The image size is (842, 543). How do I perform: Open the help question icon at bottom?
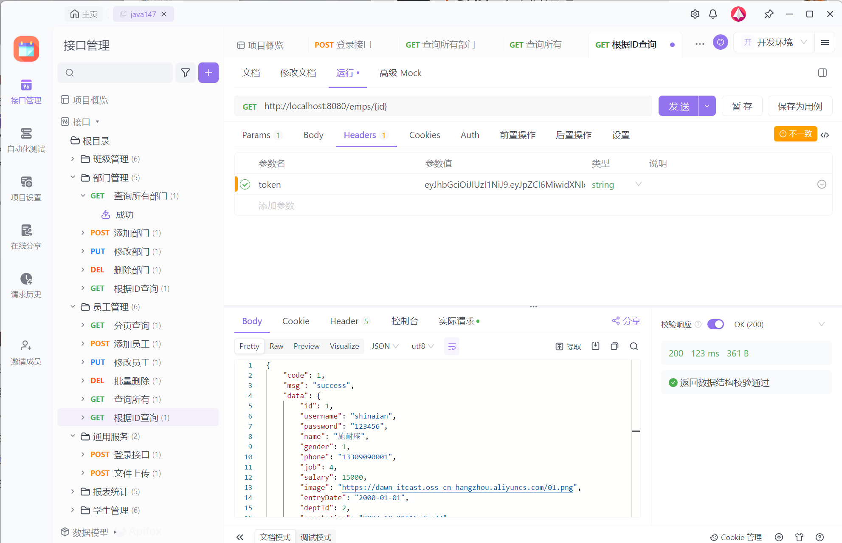[x=819, y=537]
